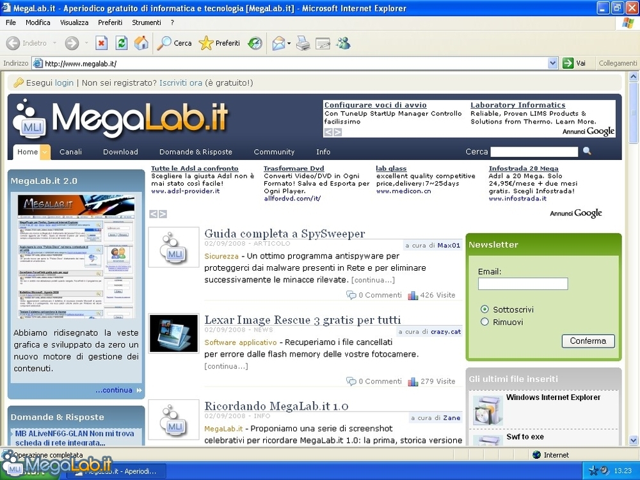Open Guida completa a SpySweeper article
The height and width of the screenshot is (480, 640).
285,234
